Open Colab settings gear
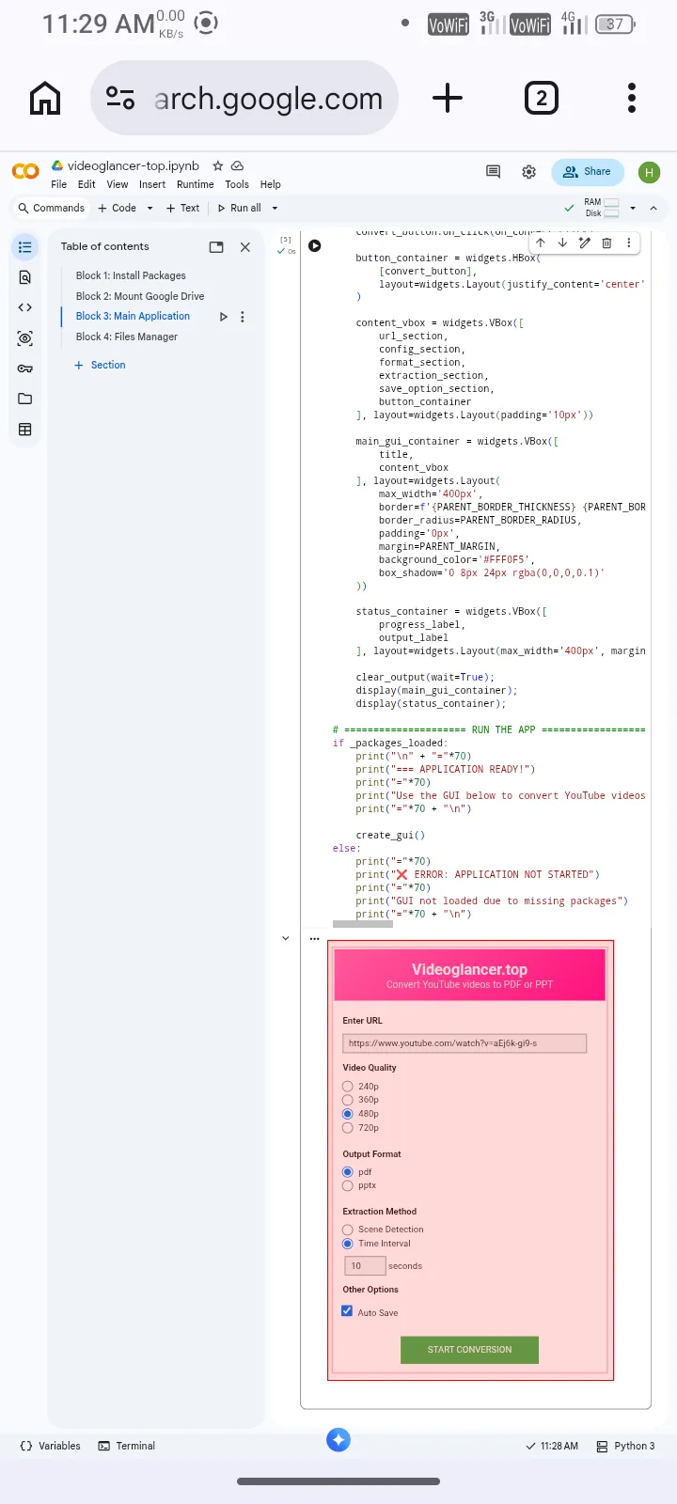 point(529,171)
